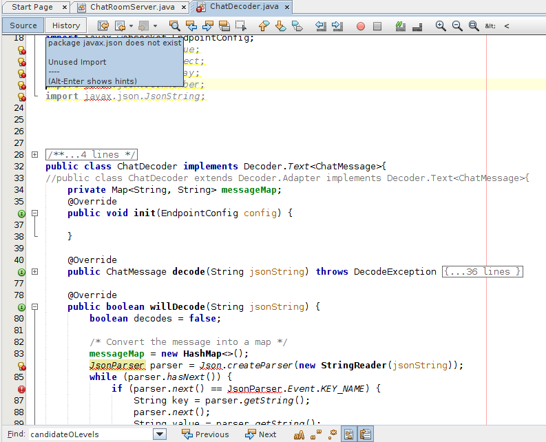The image size is (546, 442).
Task: Click the '&lt;' toolbar item
Action: pyautogui.click(x=490, y=26)
